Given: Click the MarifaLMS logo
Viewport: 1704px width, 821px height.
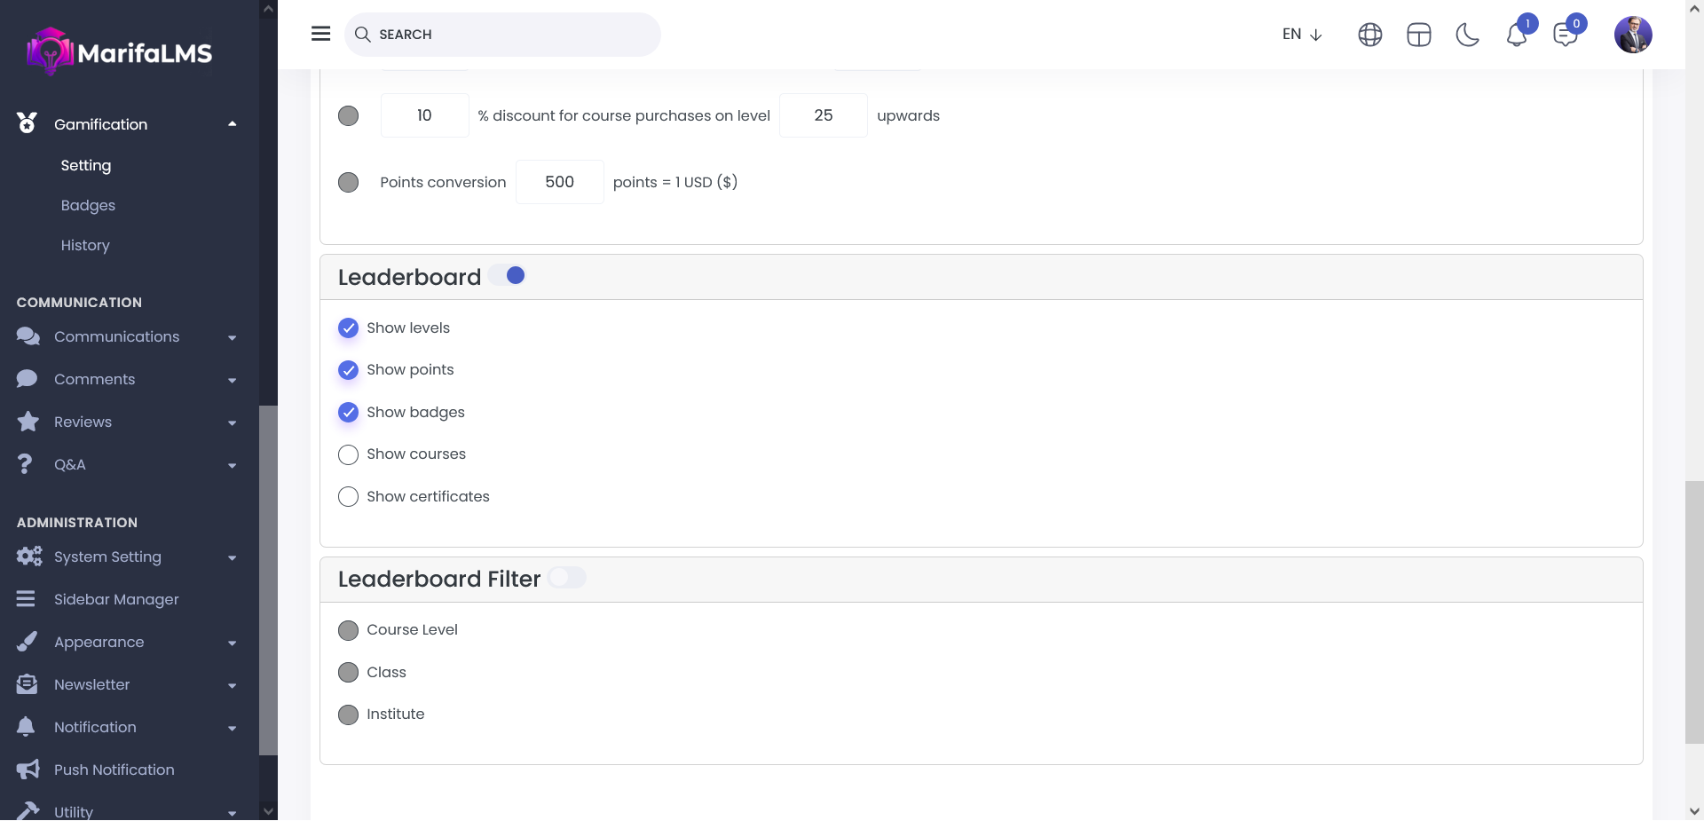Looking at the screenshot, I should (120, 51).
